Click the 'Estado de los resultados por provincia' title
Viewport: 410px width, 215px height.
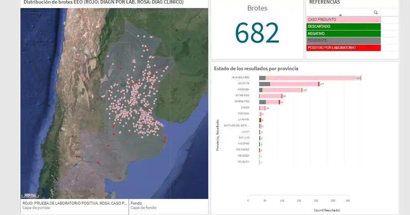(256, 69)
